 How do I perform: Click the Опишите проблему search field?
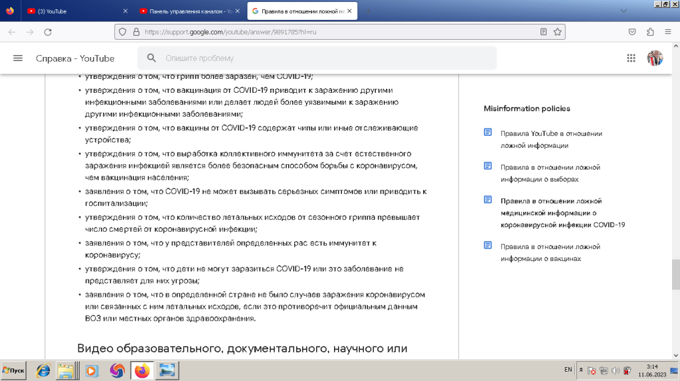click(325, 58)
